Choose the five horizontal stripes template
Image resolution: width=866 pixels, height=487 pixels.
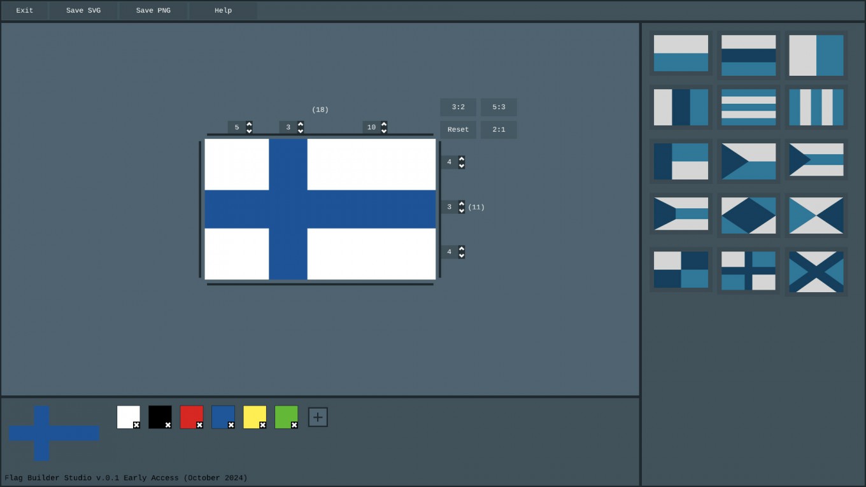tap(748, 107)
